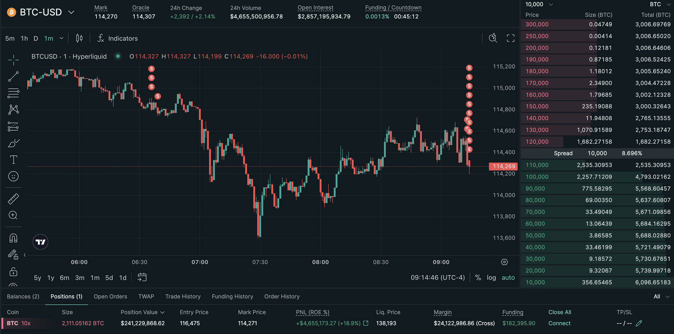Open the Trade History tab
This screenshot has height=334, width=674.
tap(183, 297)
